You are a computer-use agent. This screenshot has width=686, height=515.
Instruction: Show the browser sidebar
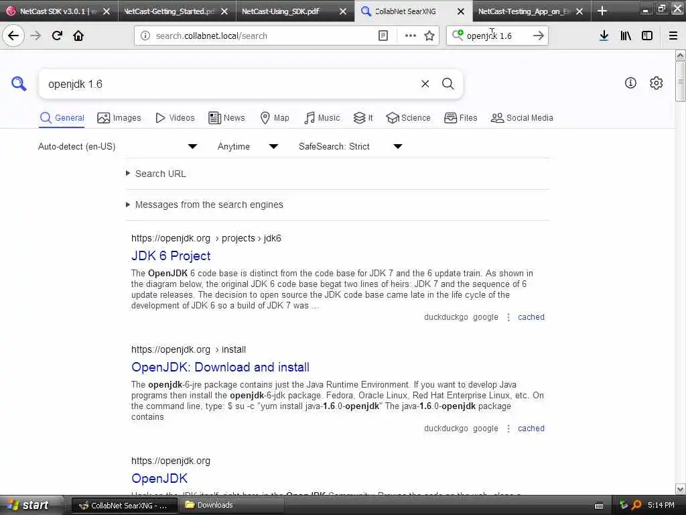tap(647, 36)
